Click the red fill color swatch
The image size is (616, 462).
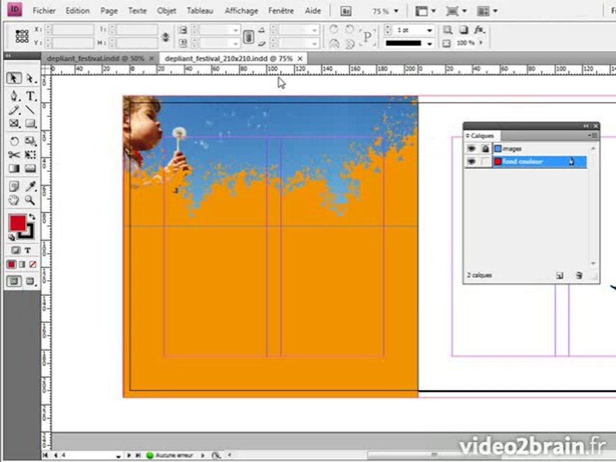(x=17, y=223)
